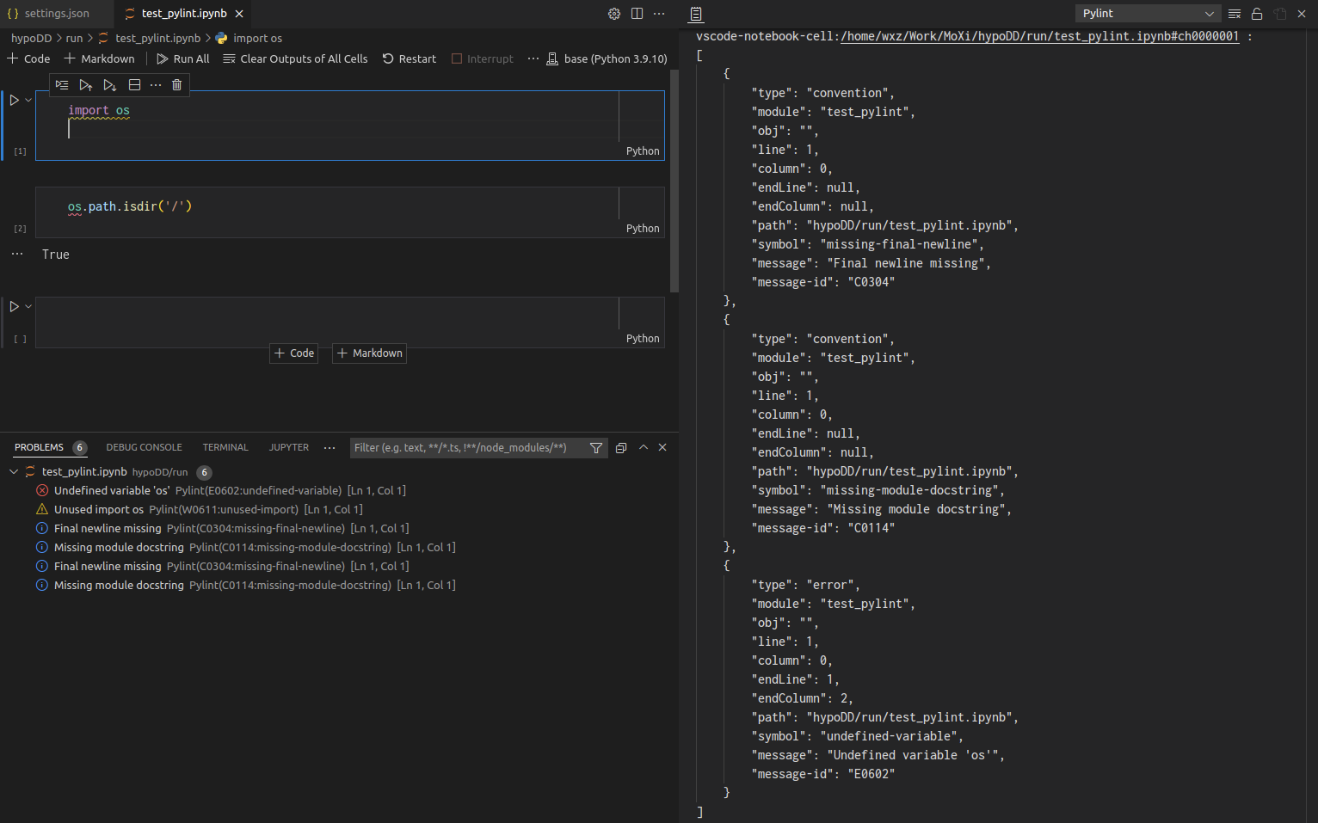Execute cells above current cell
The width and height of the screenshot is (1318, 823).
point(85,84)
